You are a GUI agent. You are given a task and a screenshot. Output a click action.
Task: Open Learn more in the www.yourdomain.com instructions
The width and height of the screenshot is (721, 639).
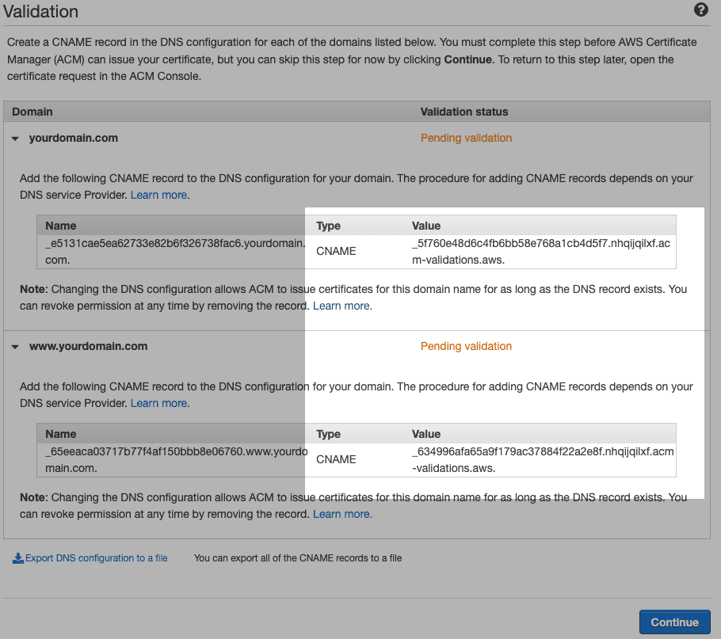coord(159,403)
